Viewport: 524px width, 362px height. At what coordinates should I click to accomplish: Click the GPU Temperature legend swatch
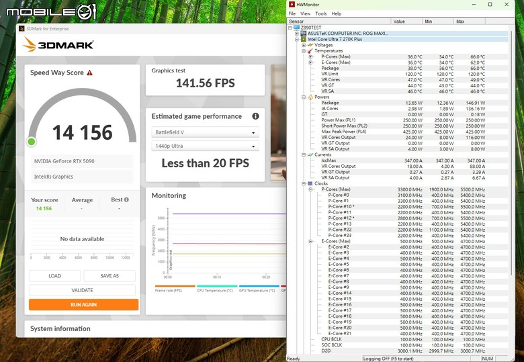point(259,286)
